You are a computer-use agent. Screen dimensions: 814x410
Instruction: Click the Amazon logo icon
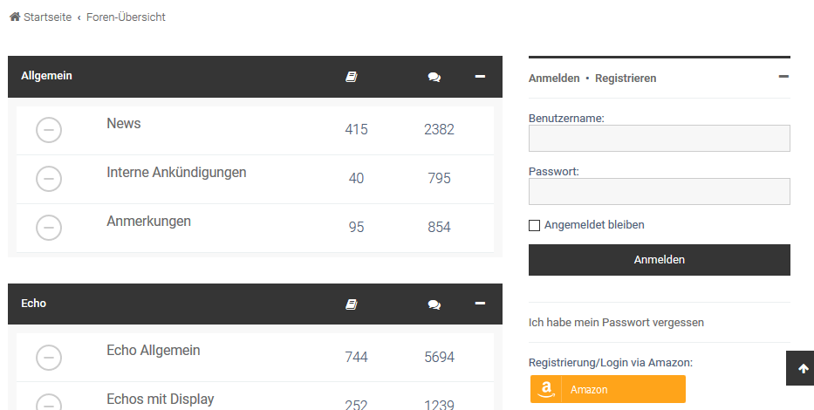click(547, 389)
